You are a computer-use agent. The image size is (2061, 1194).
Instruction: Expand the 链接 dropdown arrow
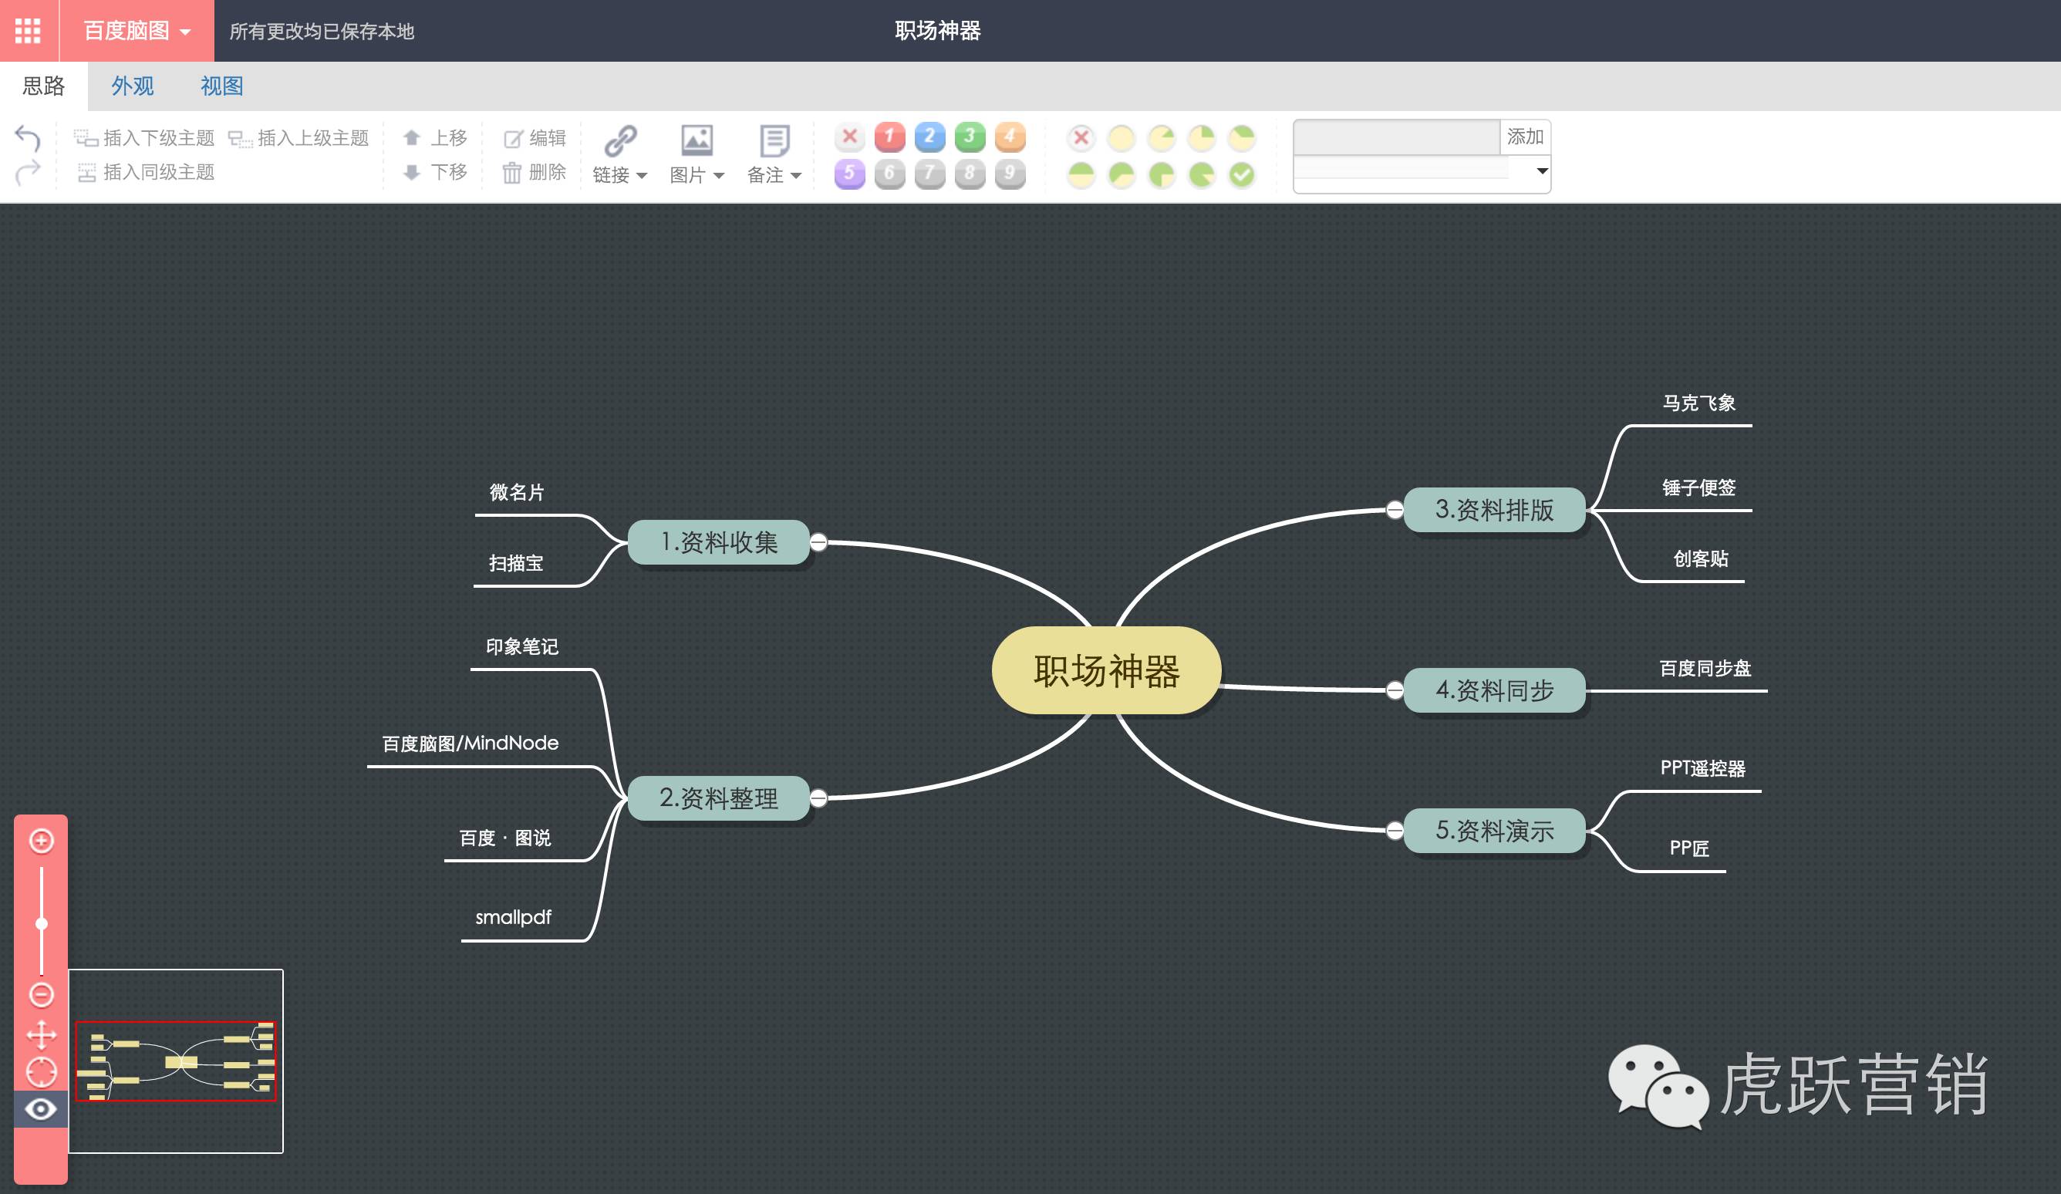click(x=641, y=176)
